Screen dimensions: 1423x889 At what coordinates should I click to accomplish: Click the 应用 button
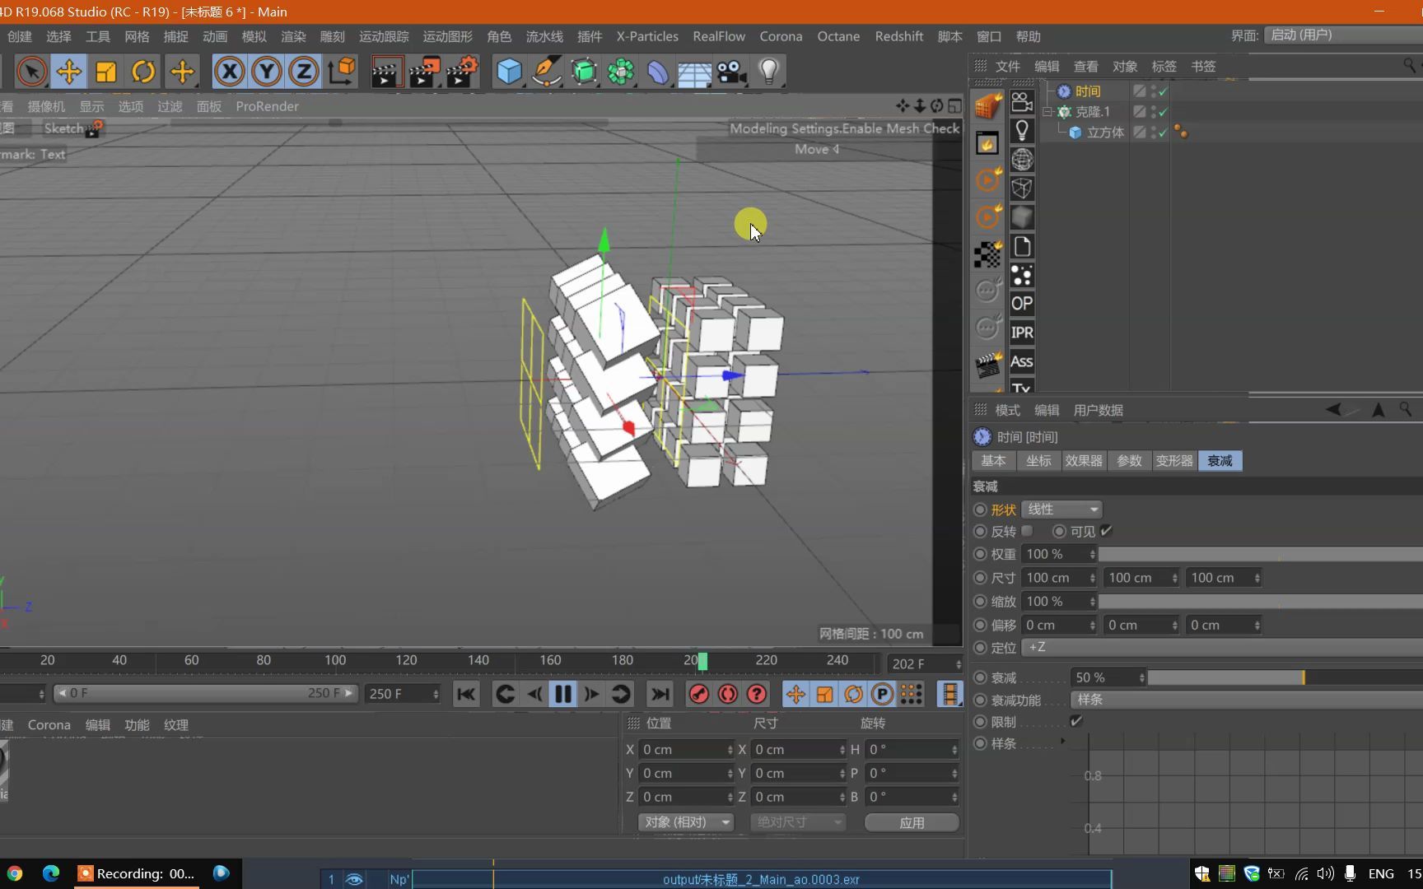tap(911, 822)
